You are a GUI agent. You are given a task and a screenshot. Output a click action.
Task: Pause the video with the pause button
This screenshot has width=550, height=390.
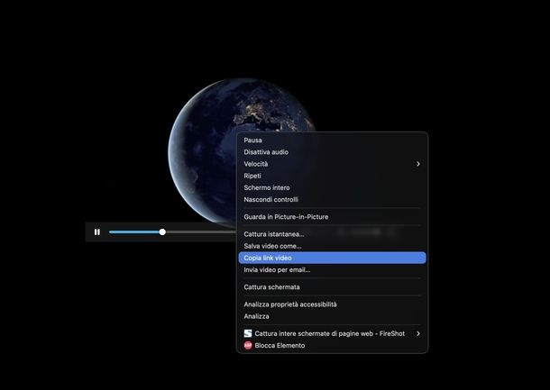97,232
